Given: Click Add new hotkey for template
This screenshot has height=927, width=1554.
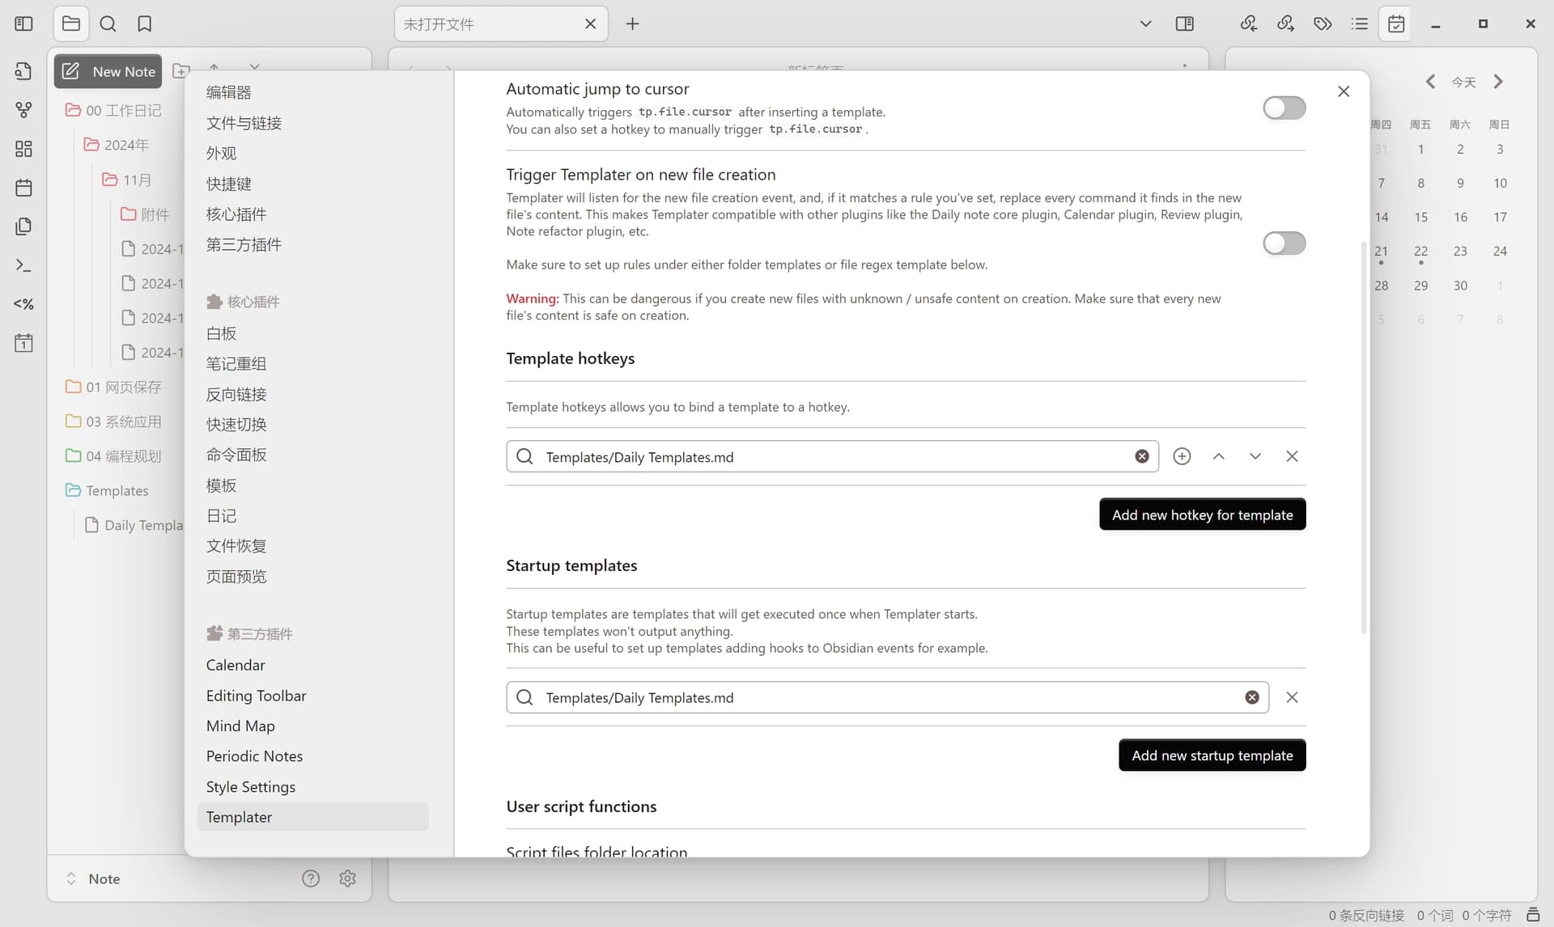Looking at the screenshot, I should (1202, 514).
